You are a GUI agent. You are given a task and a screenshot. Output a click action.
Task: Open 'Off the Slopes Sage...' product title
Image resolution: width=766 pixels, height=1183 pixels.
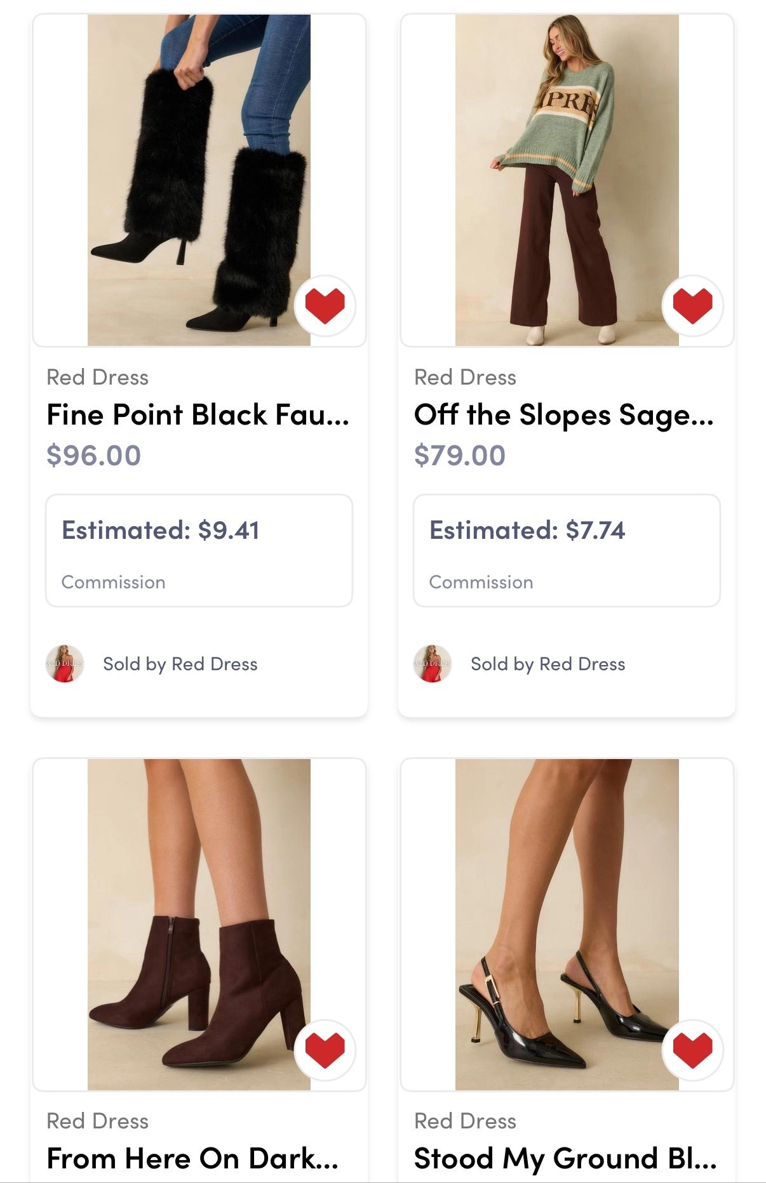coord(564,415)
